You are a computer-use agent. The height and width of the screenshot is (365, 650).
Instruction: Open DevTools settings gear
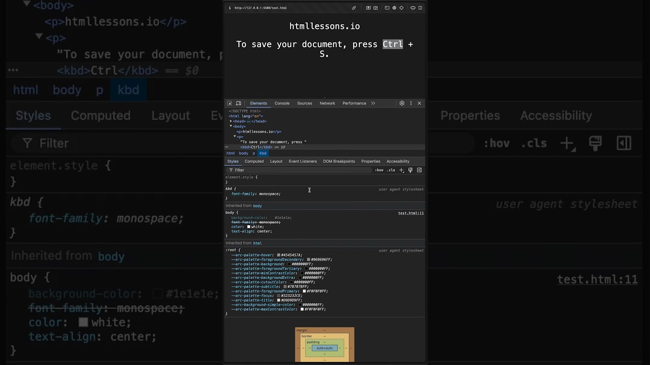tap(402, 103)
